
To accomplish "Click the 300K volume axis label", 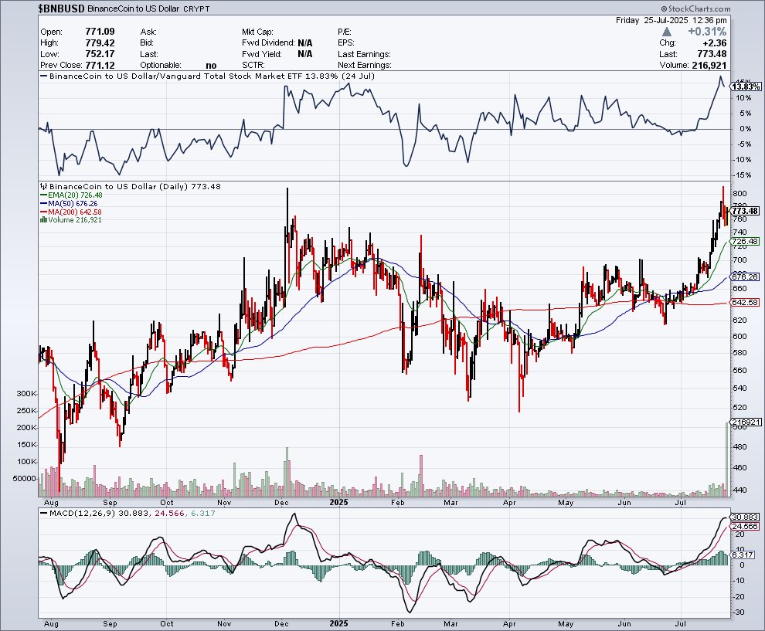I will pos(27,394).
